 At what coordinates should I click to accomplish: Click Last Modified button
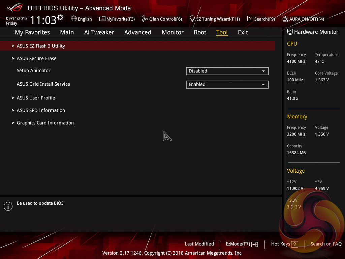click(199, 244)
